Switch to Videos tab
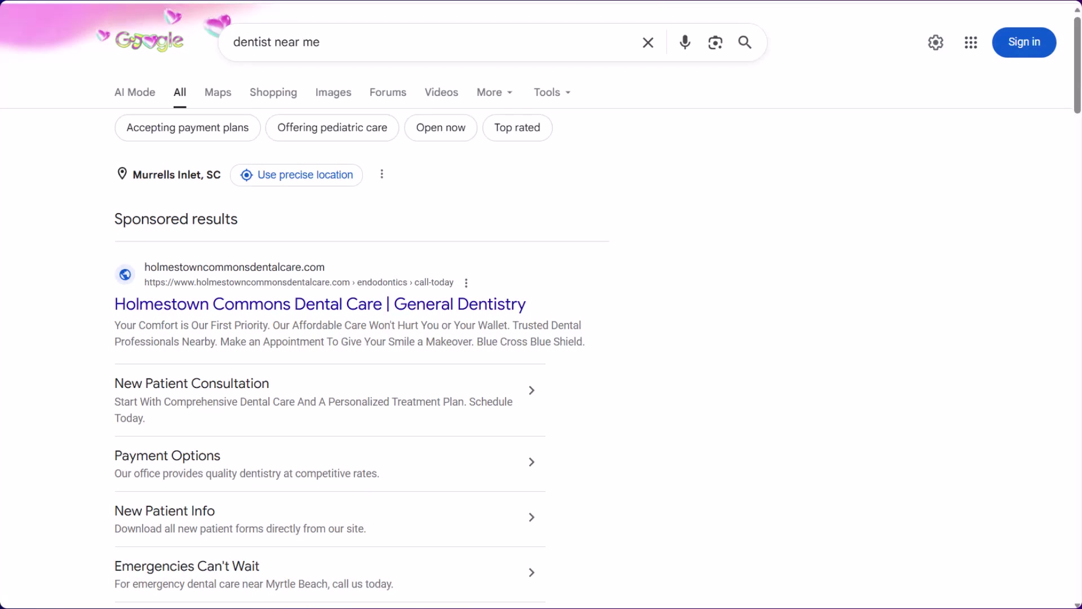Image resolution: width=1082 pixels, height=609 pixels. pyautogui.click(x=441, y=92)
